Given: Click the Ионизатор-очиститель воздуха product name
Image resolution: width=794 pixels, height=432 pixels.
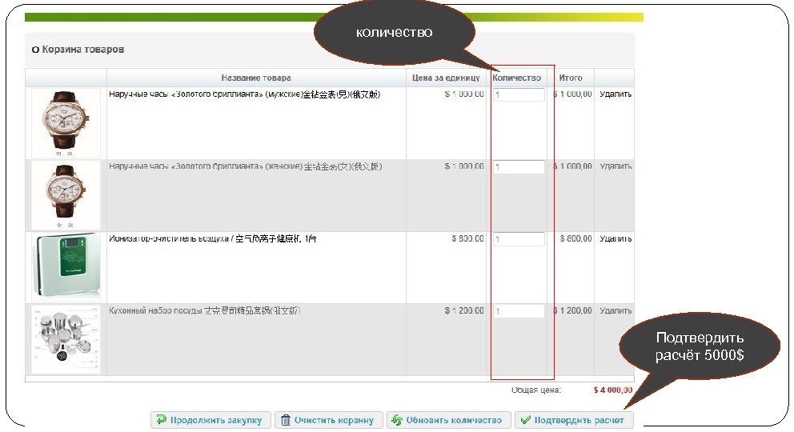Looking at the screenshot, I should point(213,238).
